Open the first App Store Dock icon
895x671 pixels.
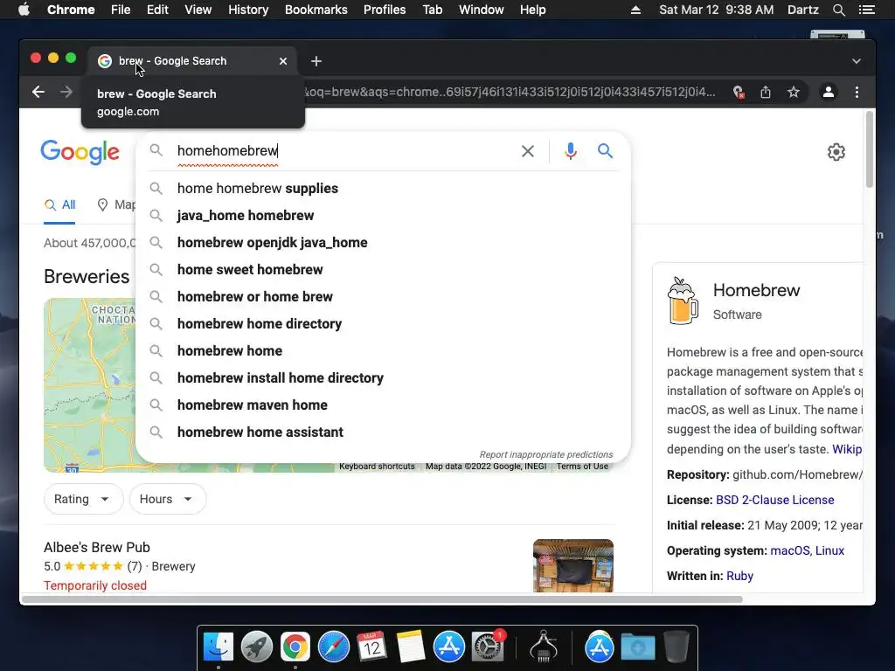click(448, 647)
